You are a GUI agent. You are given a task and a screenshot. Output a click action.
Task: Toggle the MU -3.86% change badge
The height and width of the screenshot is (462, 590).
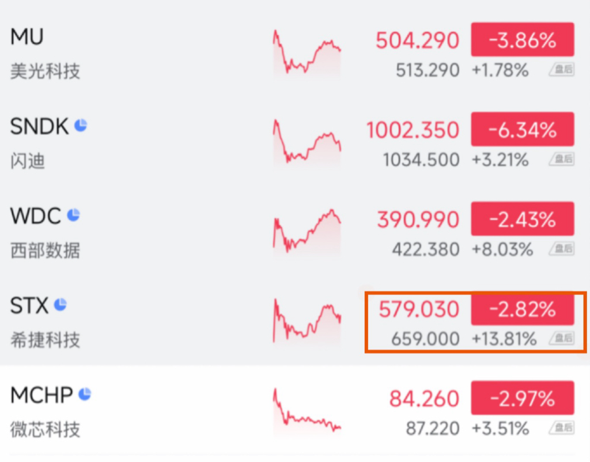pyautogui.click(x=522, y=40)
